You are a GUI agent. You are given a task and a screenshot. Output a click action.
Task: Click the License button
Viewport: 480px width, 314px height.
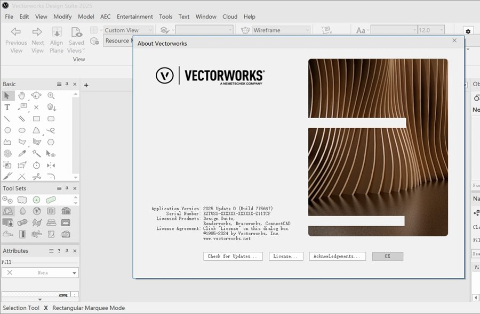286,257
